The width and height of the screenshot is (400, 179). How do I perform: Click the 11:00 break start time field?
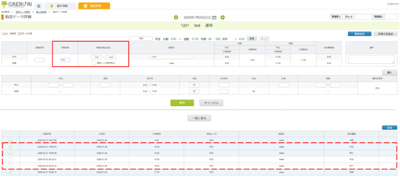96,57
